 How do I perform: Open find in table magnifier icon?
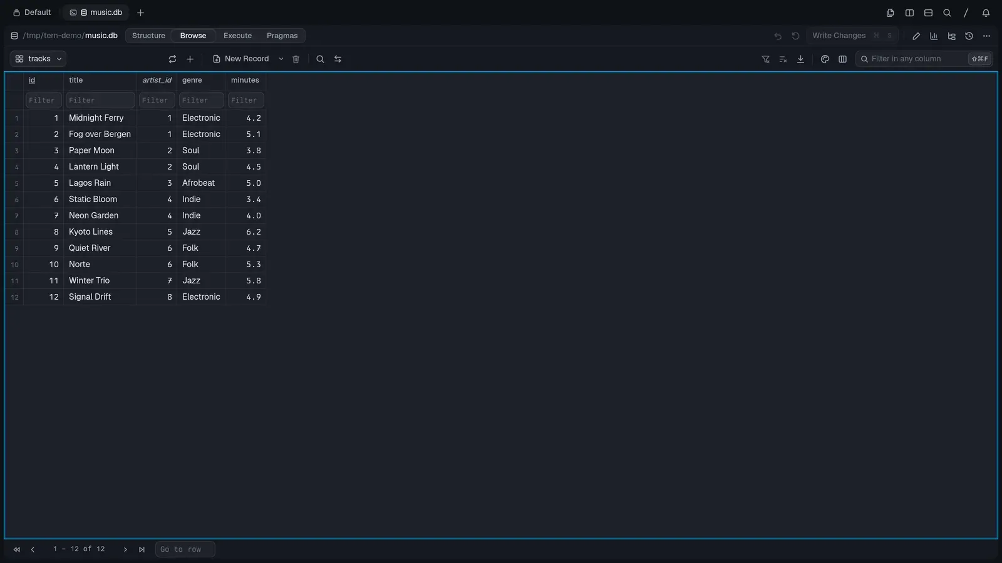(320, 59)
